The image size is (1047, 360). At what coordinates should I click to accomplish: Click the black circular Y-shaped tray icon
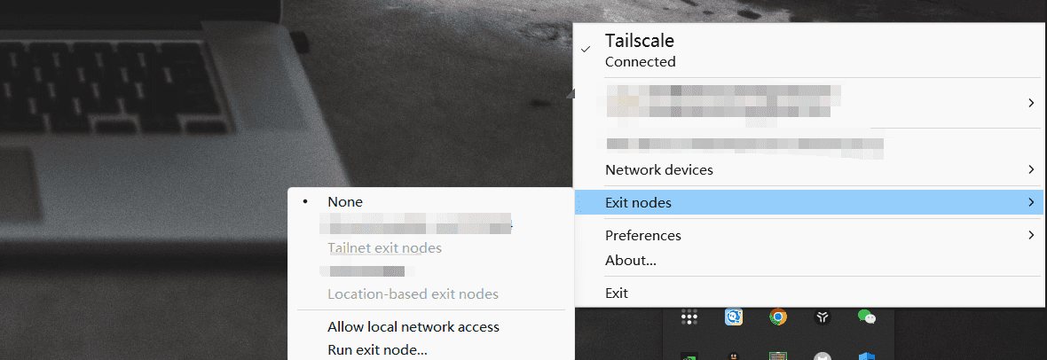(823, 317)
